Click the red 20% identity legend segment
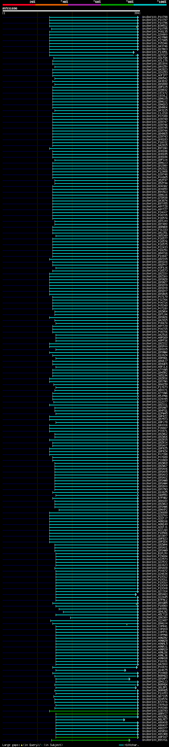 (19, 5)
